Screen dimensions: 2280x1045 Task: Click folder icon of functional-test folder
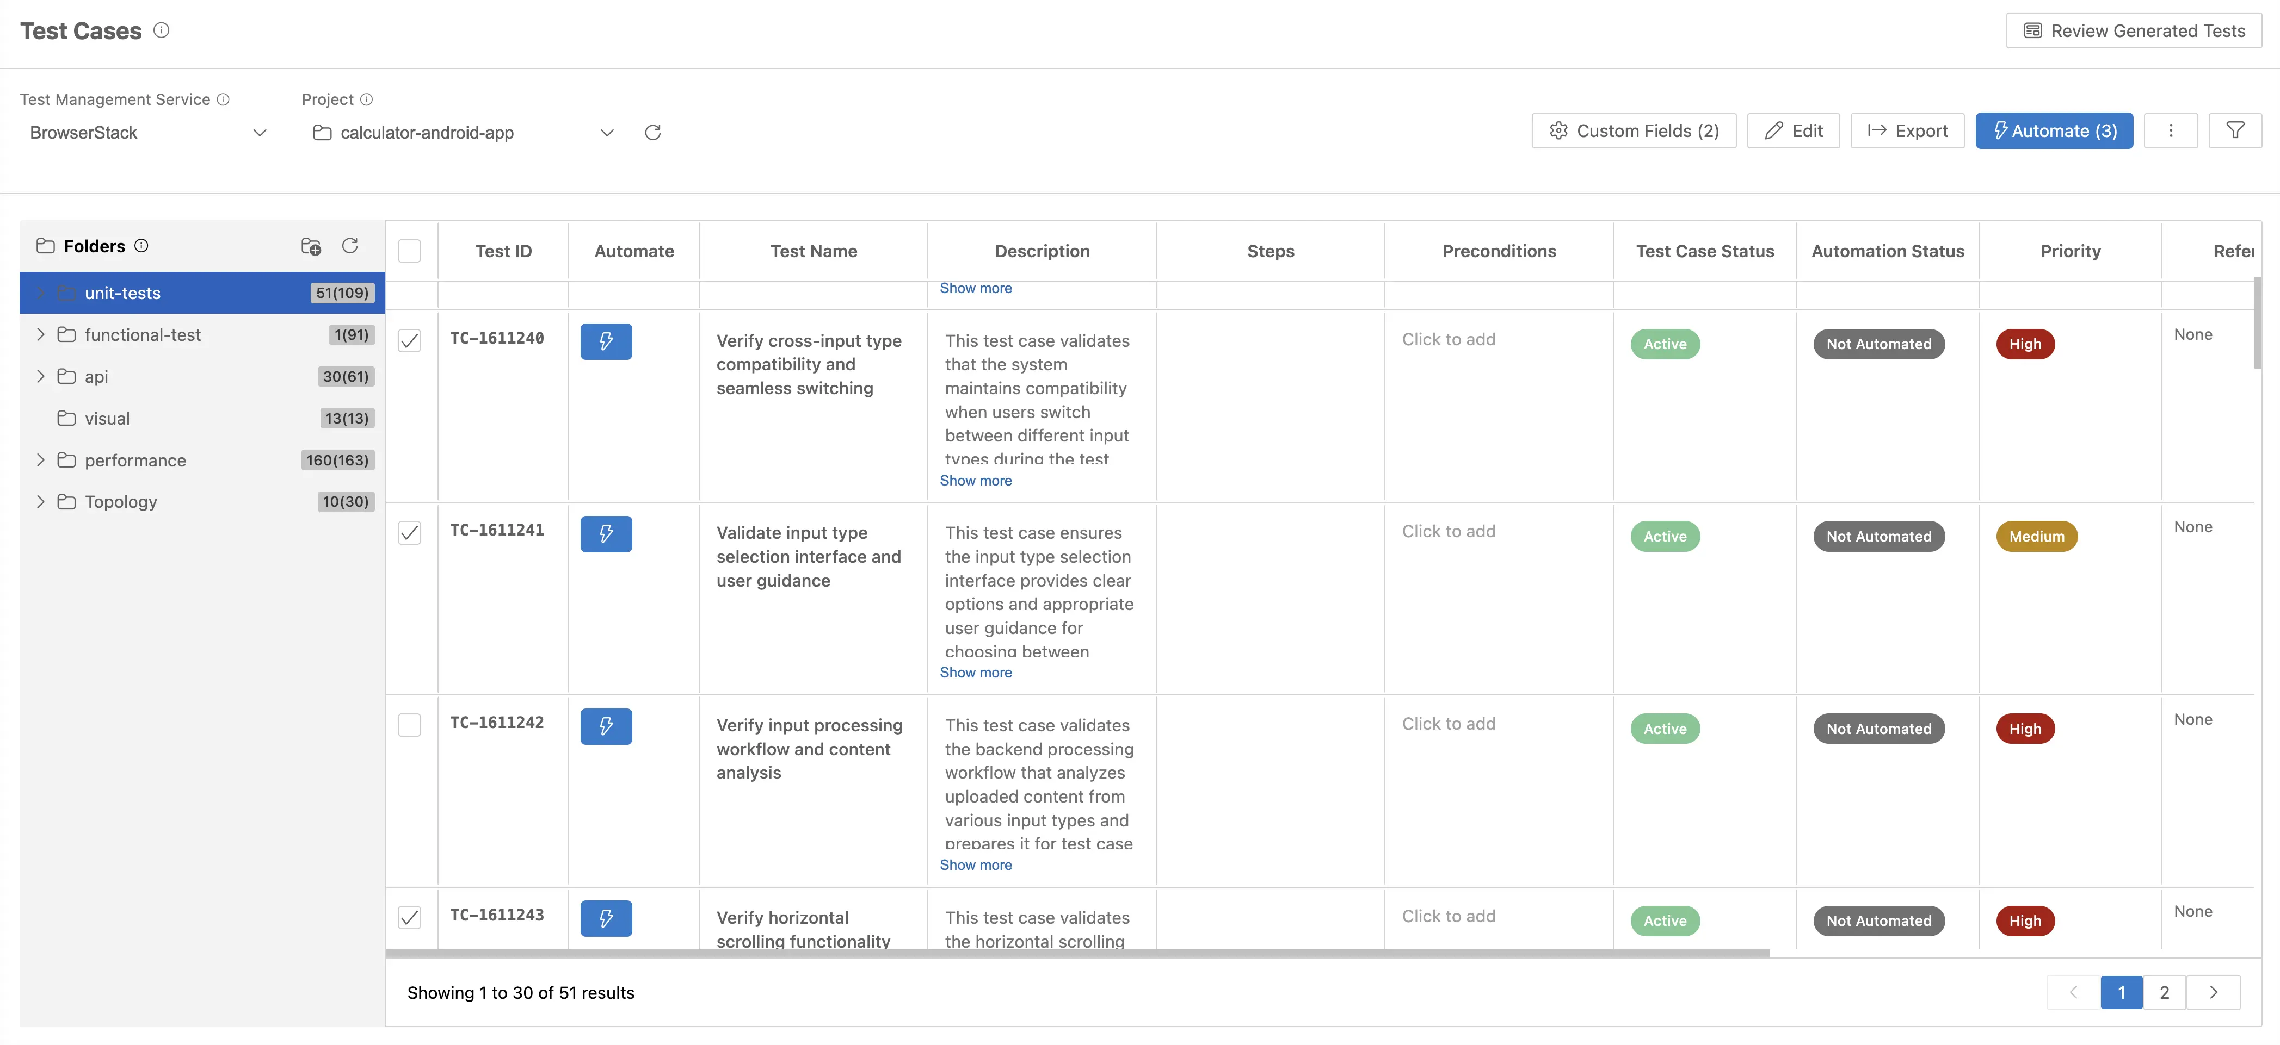tap(66, 334)
